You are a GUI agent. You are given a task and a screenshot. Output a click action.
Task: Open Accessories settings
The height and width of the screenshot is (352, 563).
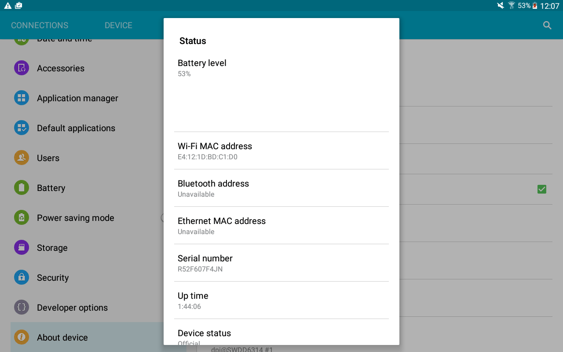click(87, 68)
